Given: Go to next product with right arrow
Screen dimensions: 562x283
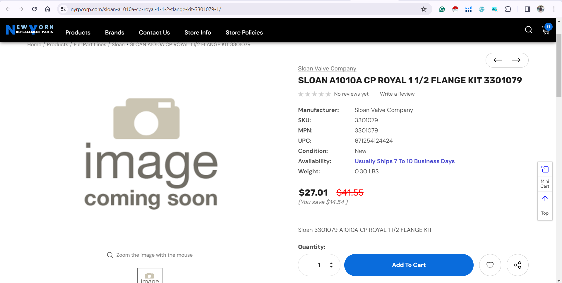Looking at the screenshot, I should point(516,60).
